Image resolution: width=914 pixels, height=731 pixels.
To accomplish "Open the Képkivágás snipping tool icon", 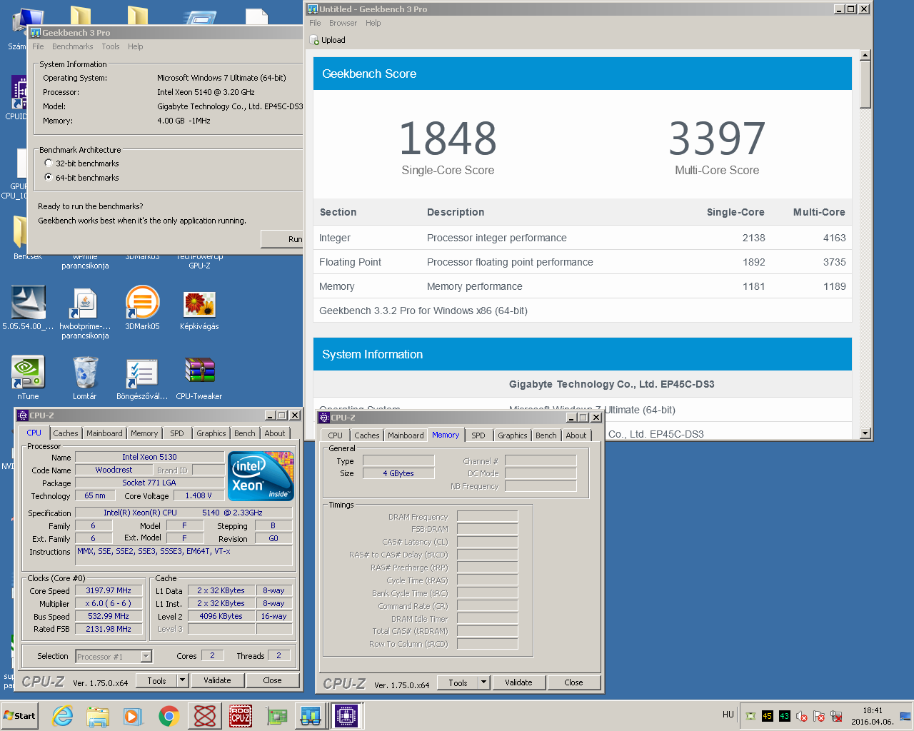I will point(199,308).
